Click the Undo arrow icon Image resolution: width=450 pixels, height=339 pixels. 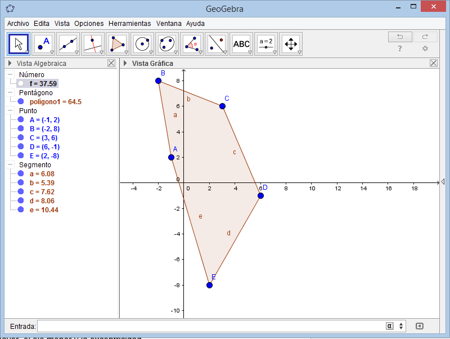(x=400, y=37)
